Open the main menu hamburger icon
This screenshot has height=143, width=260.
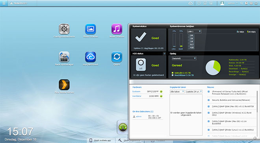point(4,3)
